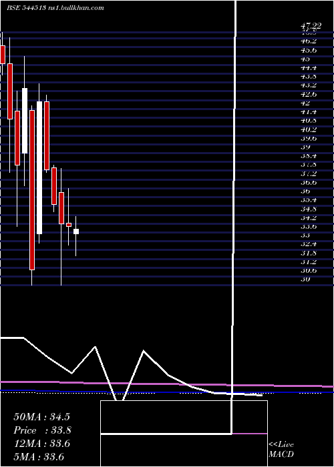The image size is (334, 467).
Task: Click the tallest white candlestick body
Action: [x=39, y=167]
